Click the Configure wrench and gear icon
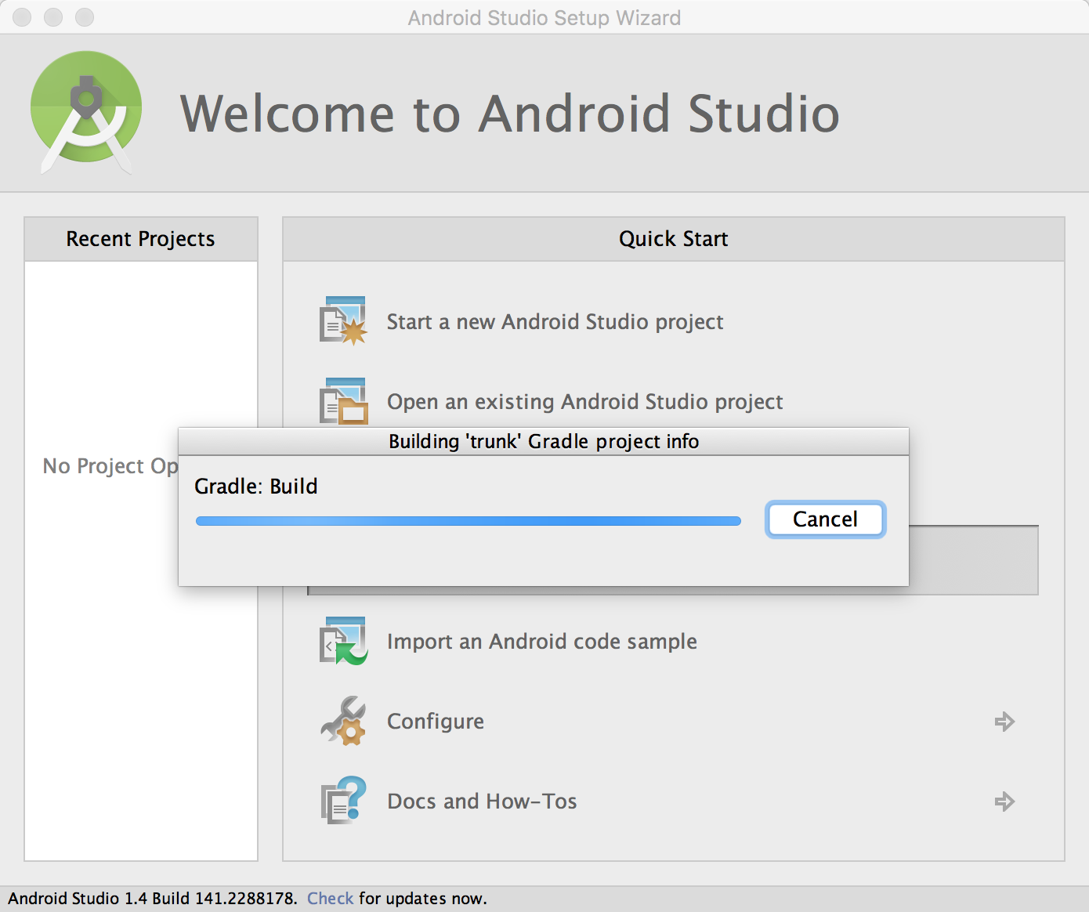Screen dimensions: 1089x912 (x=343, y=721)
